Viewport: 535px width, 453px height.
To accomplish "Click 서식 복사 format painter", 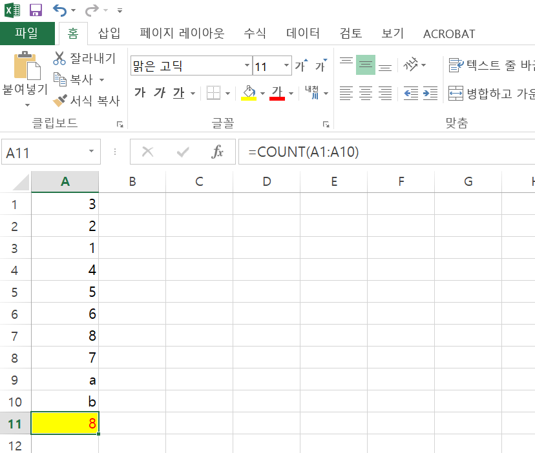I will click(x=87, y=101).
